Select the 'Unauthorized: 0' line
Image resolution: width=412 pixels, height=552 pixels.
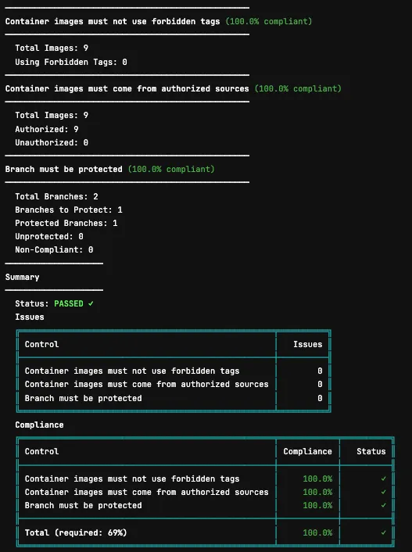52,142
